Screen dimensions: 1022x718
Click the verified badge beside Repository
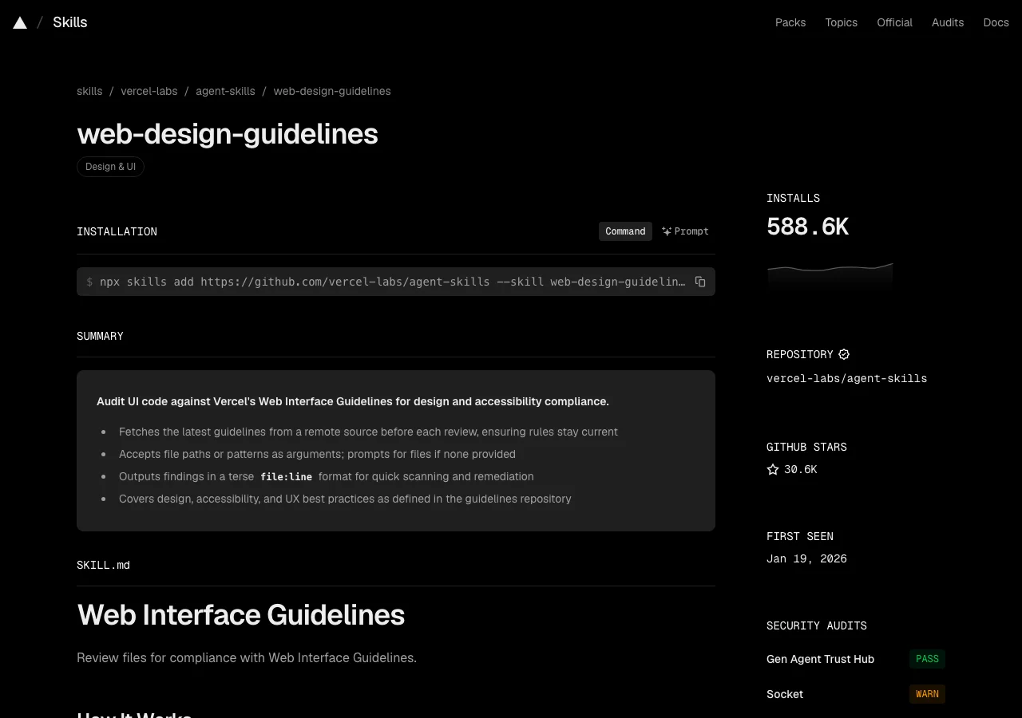(x=844, y=354)
